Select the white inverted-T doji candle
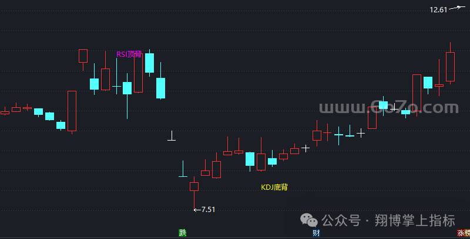The image size is (470, 239). pos(172,136)
